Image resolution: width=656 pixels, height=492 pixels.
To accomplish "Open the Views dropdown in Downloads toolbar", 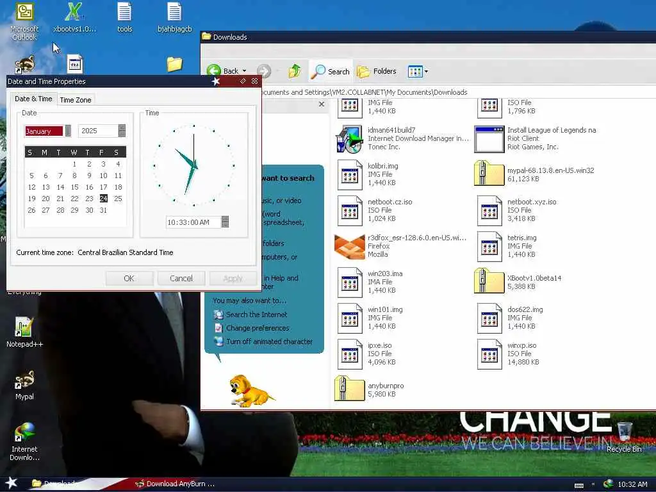I will click(x=418, y=71).
